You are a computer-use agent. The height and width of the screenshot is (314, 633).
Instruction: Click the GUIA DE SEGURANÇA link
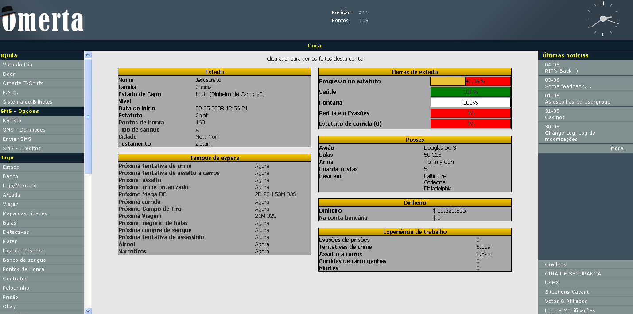point(573,274)
